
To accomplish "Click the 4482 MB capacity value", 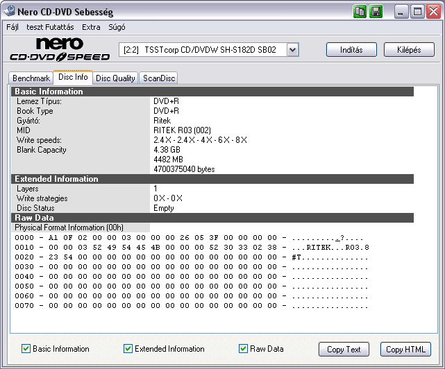I will click(x=168, y=159).
